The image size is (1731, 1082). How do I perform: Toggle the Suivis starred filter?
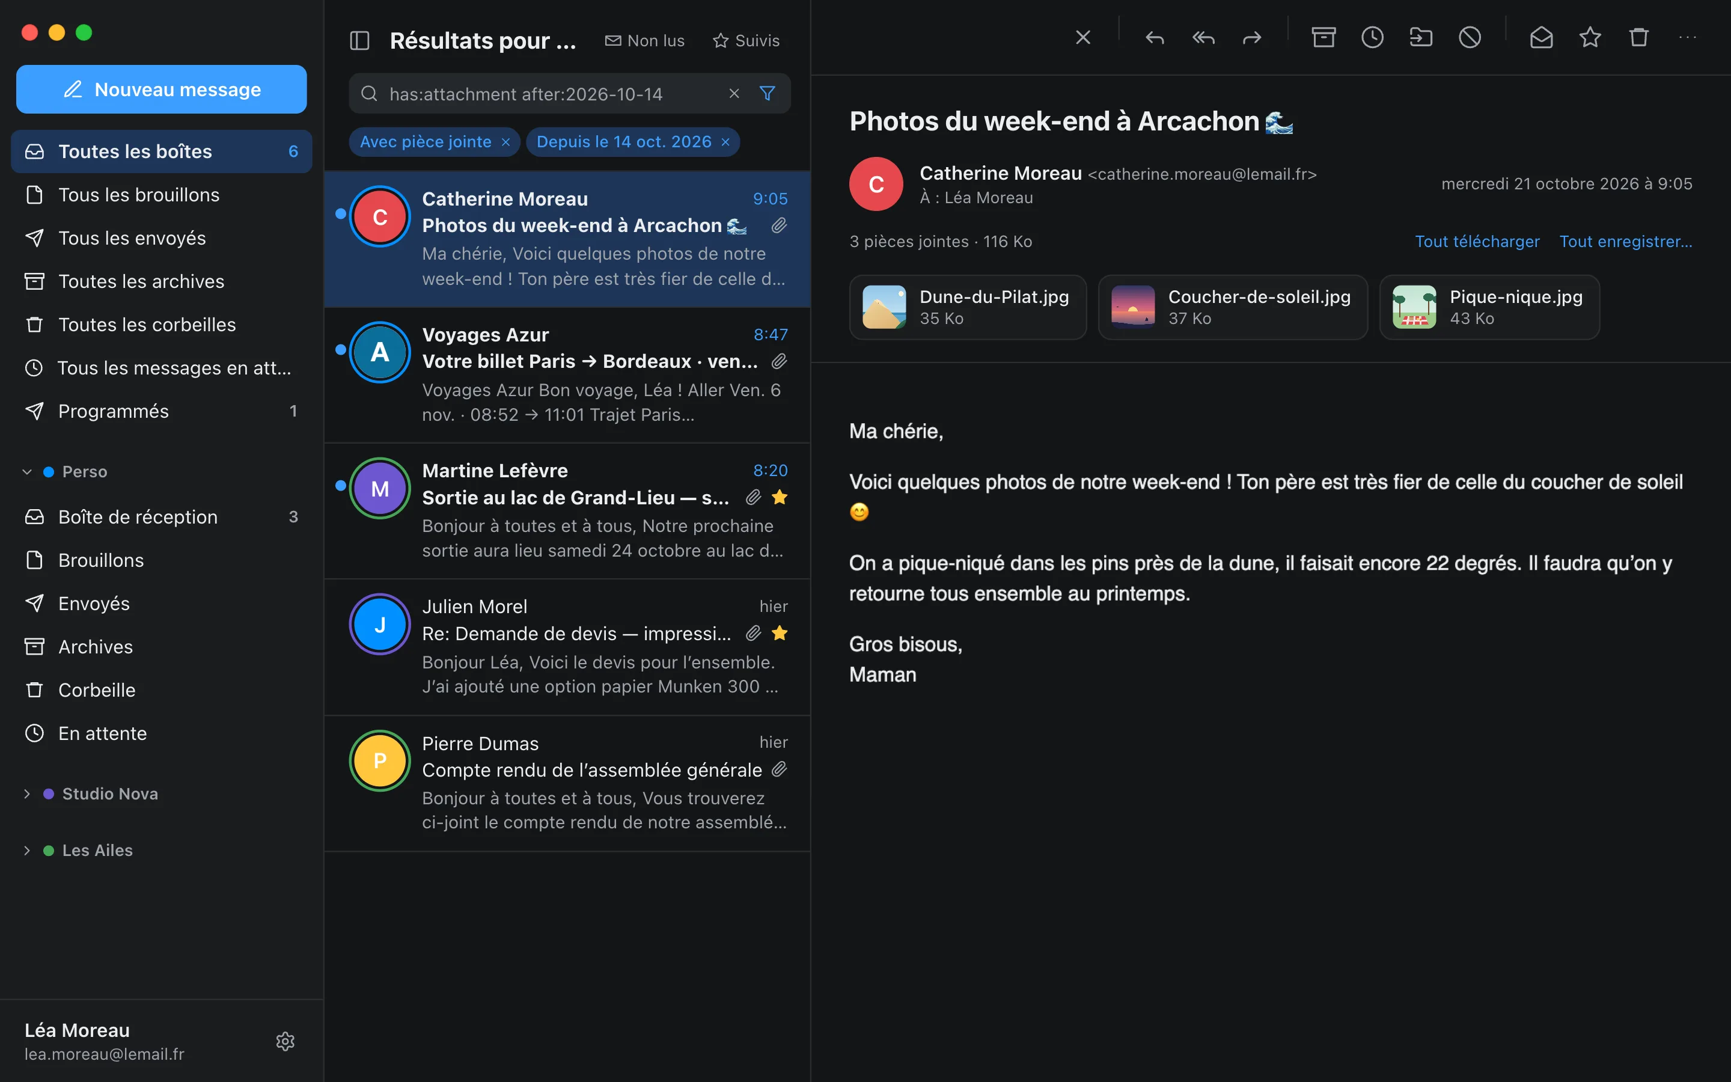click(746, 41)
